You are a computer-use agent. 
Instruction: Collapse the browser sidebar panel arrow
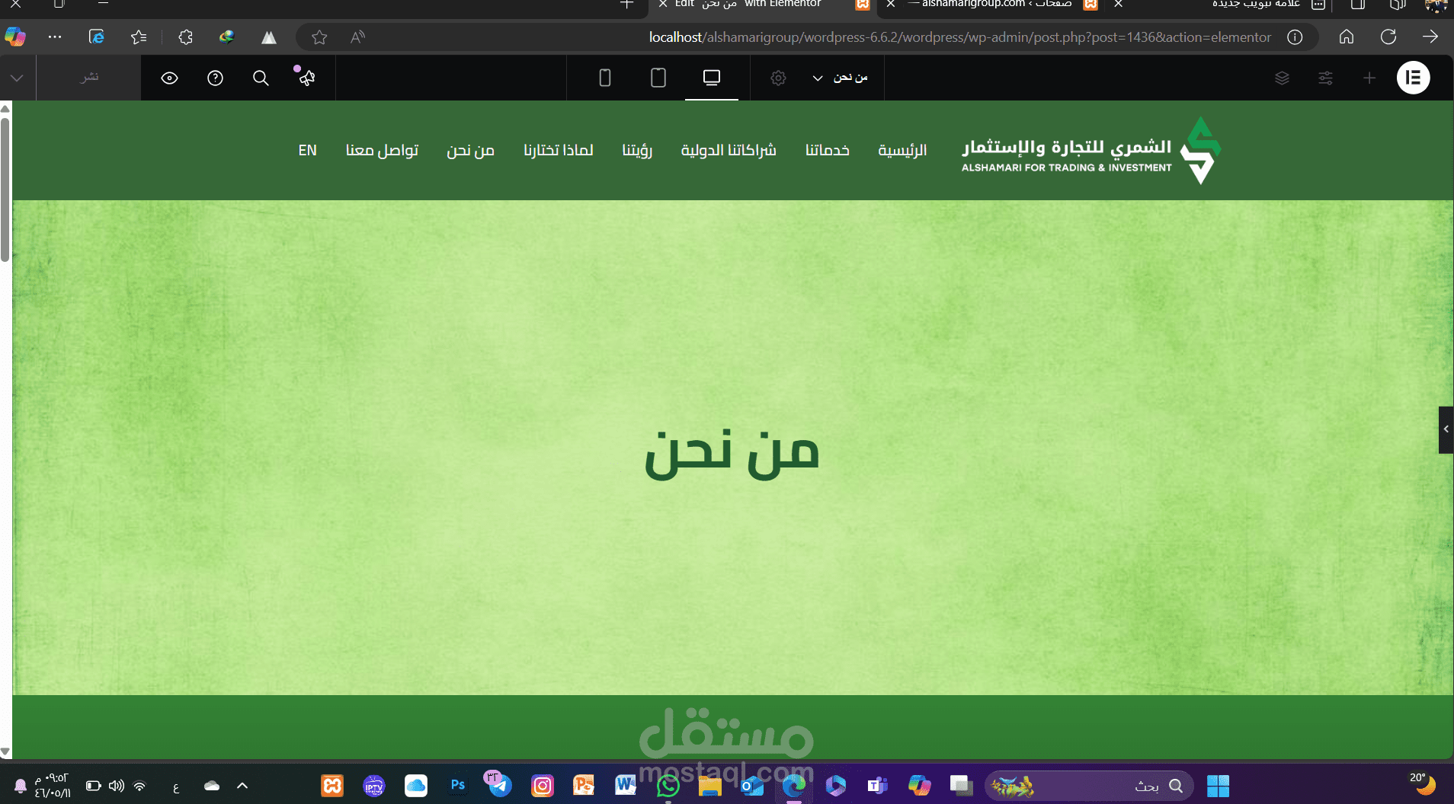(x=1446, y=429)
